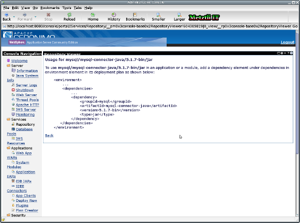
Task: Click the Database Pools icon
Action: [13, 129]
